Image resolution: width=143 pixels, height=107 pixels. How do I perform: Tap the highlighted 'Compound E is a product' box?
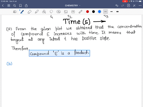(x=59, y=53)
